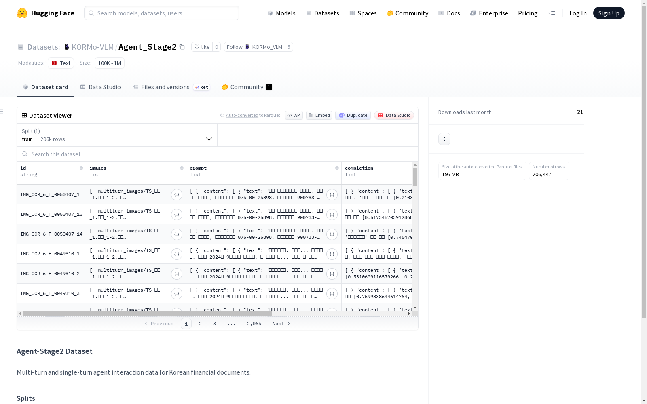Click the Log In link

[x=578, y=13]
